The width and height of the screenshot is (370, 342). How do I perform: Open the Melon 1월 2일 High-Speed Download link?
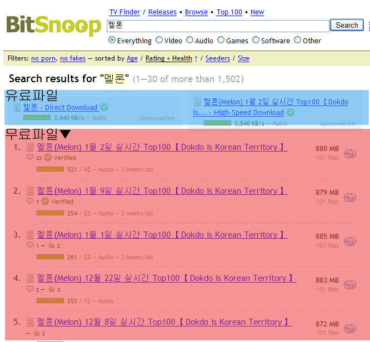point(271,107)
